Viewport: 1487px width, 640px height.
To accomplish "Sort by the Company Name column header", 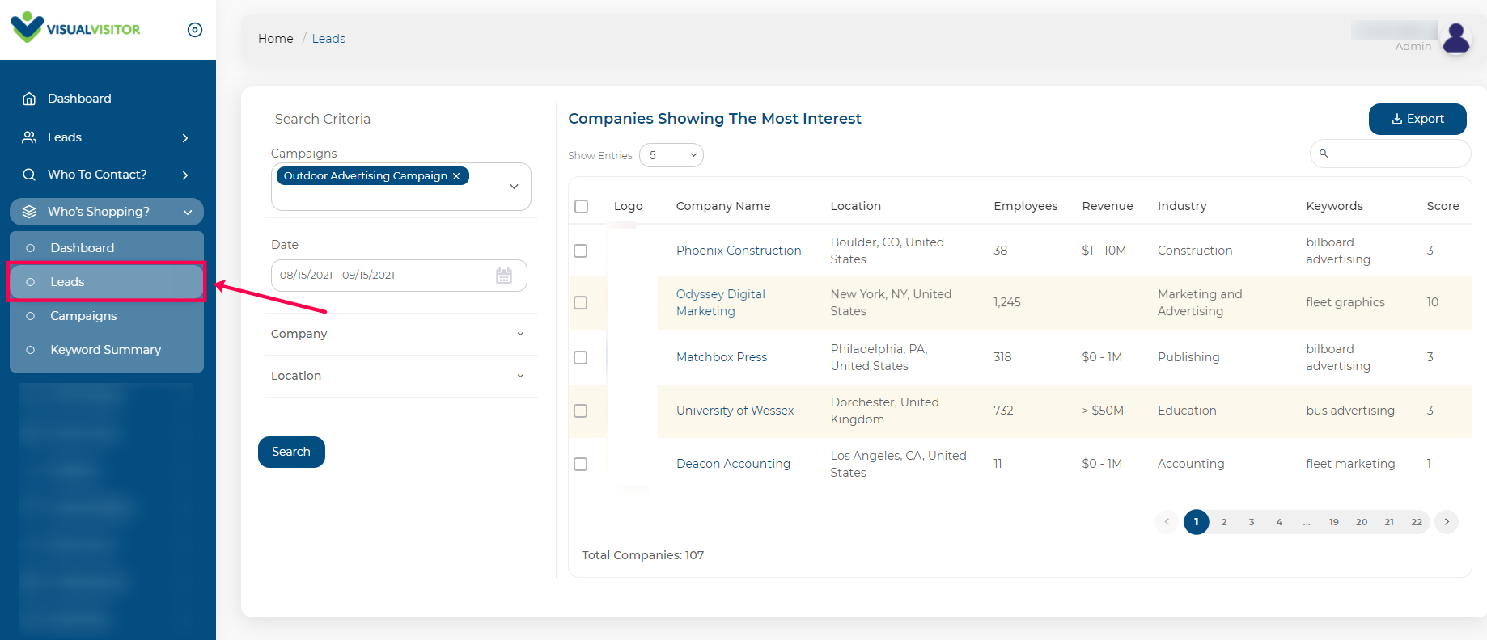I will 723,206.
